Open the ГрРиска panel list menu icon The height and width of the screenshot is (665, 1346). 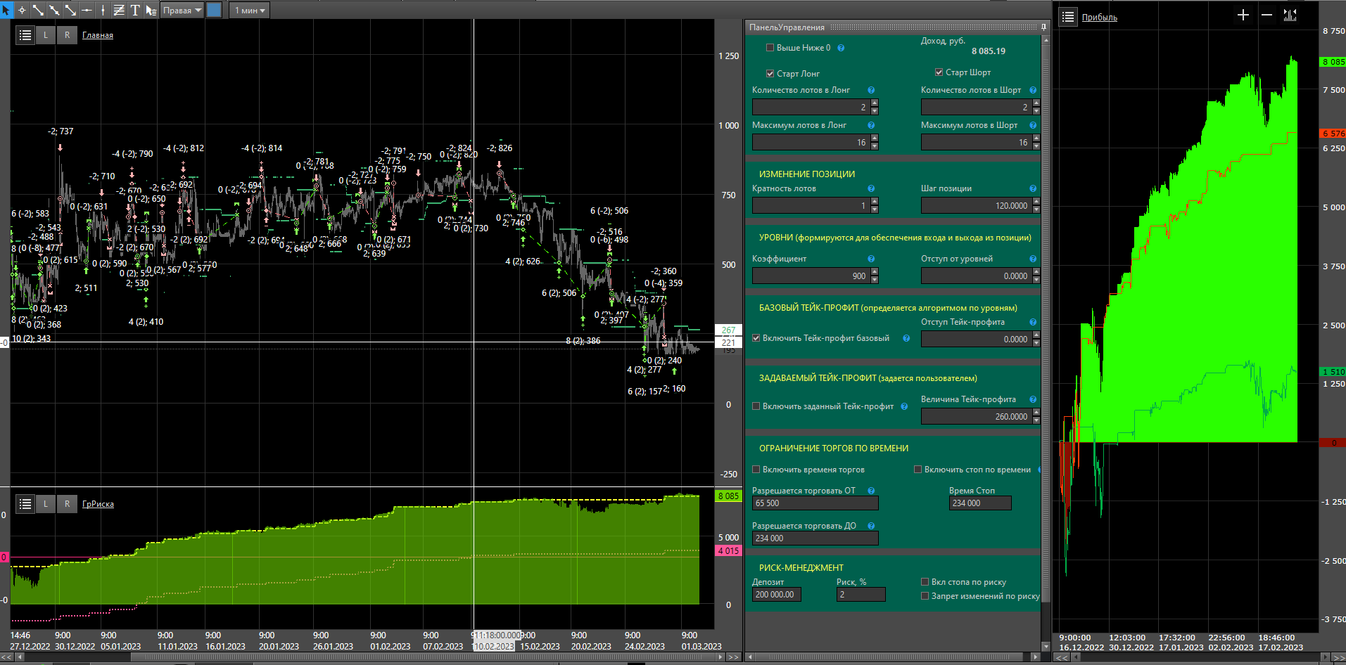coord(25,503)
